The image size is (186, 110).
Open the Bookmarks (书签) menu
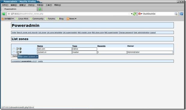pos(40,5)
